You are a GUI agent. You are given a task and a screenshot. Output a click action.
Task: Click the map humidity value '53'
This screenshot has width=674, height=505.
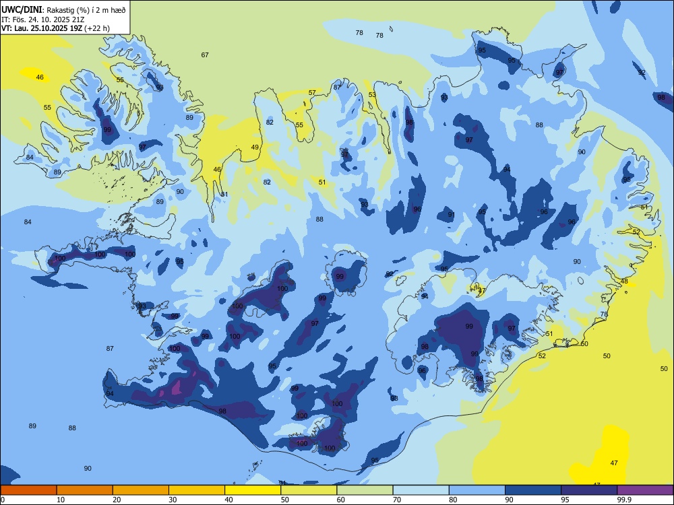[372, 94]
